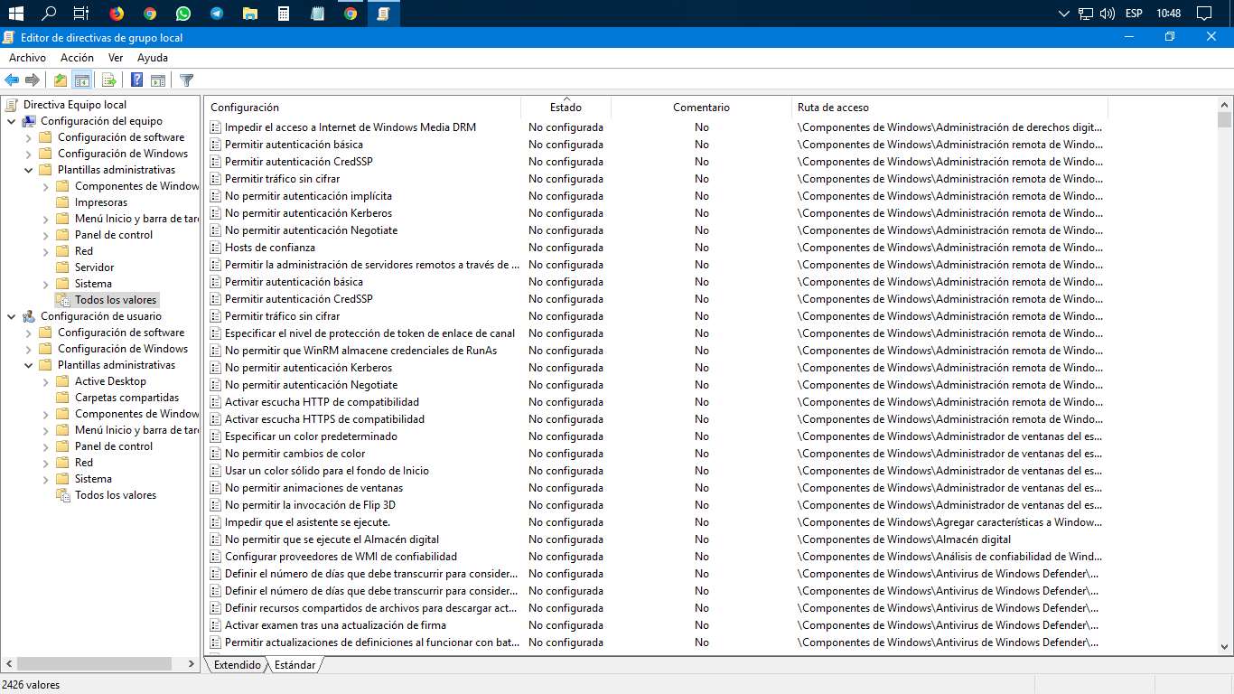Click the down arrow of vertical scrollbar

[x=1224, y=646]
